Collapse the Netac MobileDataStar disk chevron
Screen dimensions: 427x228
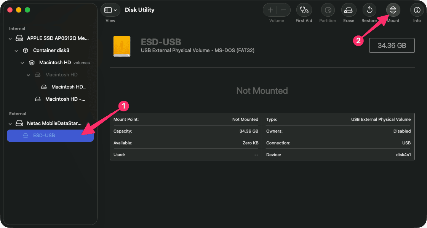coord(10,123)
